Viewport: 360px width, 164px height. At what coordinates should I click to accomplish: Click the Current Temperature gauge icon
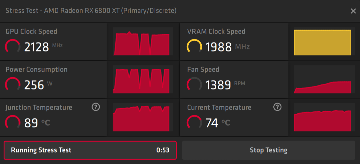tap(194, 122)
